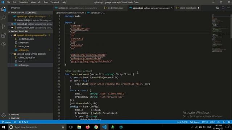The image size is (232, 130).
Task: Select the Go language mode
Action: 219,122
